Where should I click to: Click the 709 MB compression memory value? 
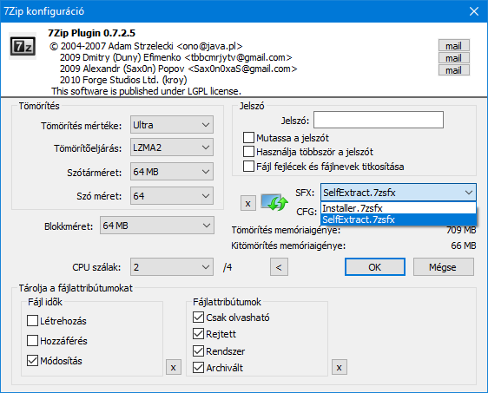[x=461, y=230]
